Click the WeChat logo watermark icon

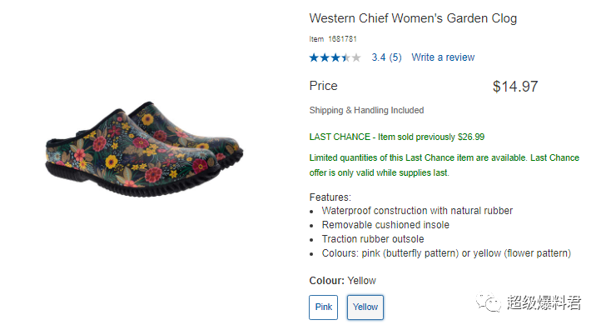(x=488, y=302)
